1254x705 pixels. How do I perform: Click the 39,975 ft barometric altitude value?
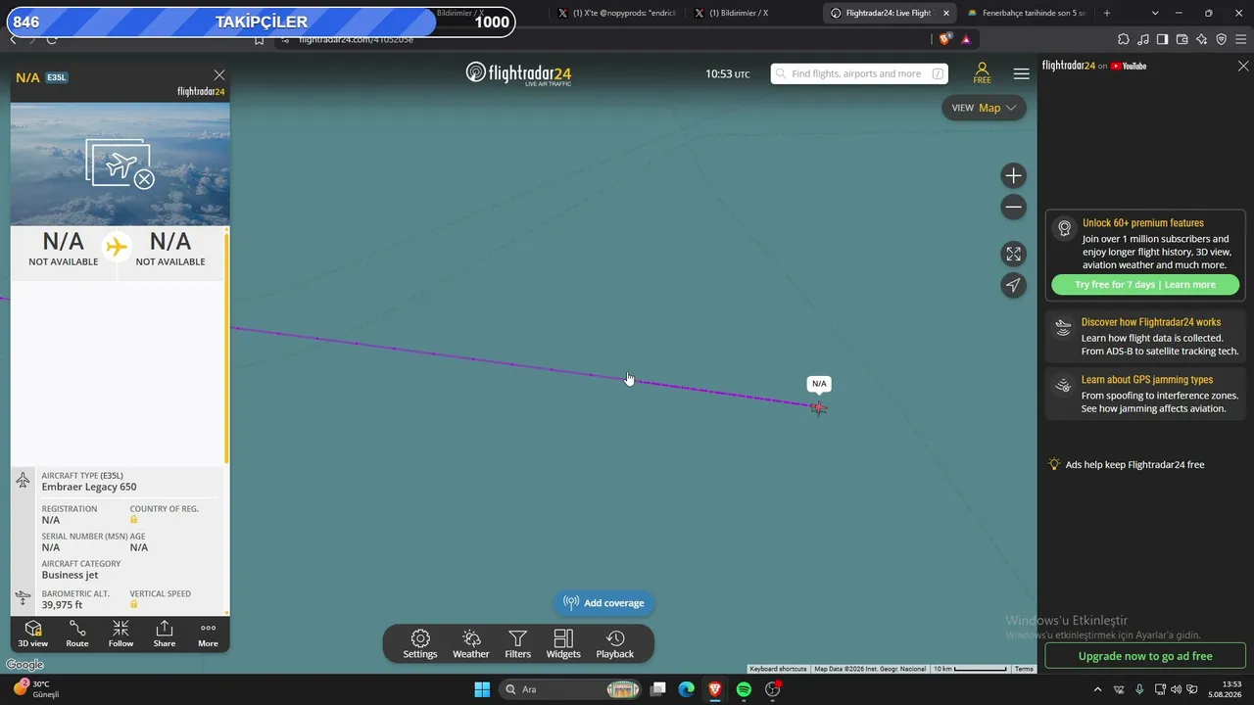pos(63,605)
